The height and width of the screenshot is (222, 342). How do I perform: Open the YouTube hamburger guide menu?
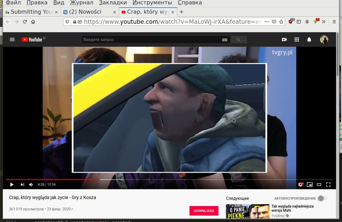click(x=12, y=39)
